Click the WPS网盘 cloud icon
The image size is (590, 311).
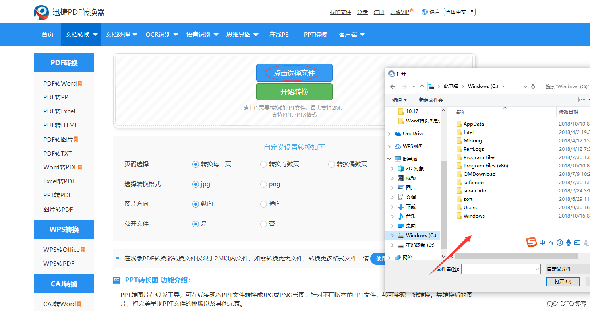(x=398, y=146)
